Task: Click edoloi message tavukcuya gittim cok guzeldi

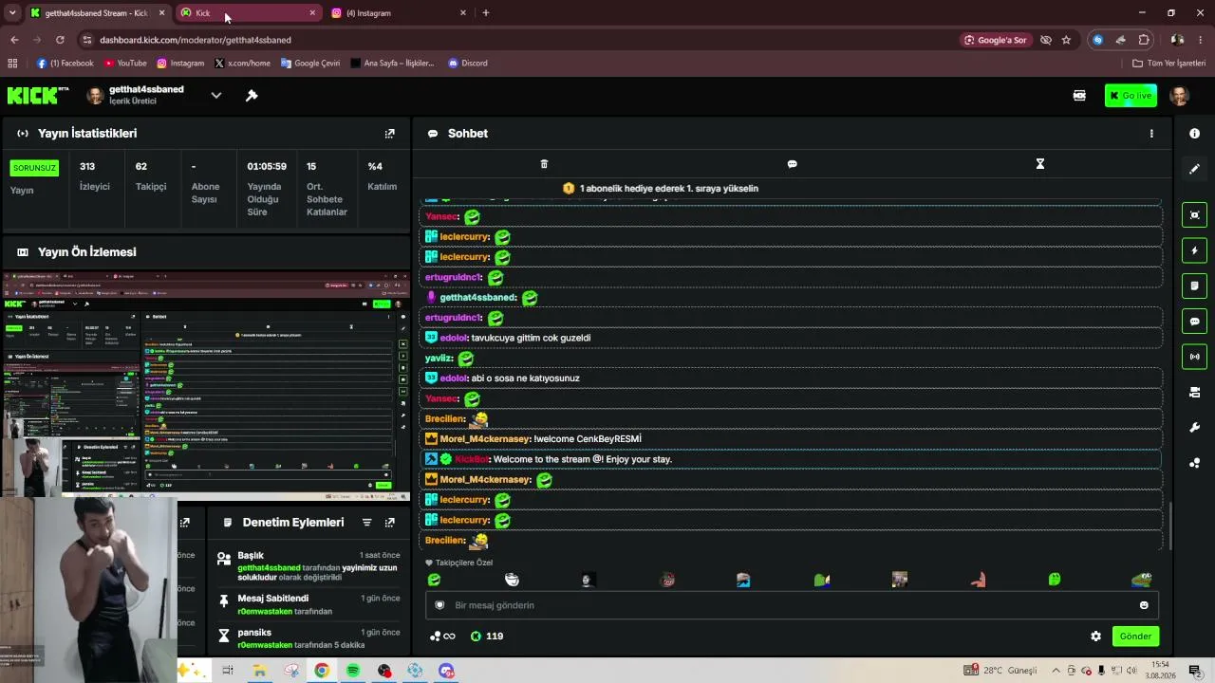Action: 531,338
